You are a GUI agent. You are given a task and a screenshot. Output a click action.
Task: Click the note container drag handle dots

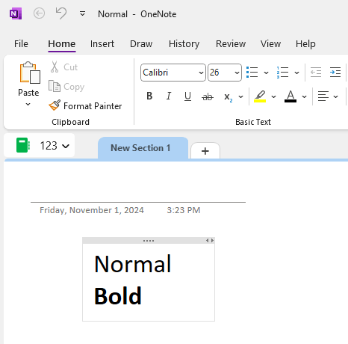click(149, 241)
